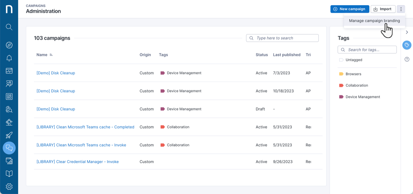The image size is (413, 194).
Task: Filter campaigns by Collaboration tag
Action: click(357, 86)
